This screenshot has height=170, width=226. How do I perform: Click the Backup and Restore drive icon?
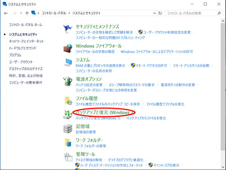point(68,114)
